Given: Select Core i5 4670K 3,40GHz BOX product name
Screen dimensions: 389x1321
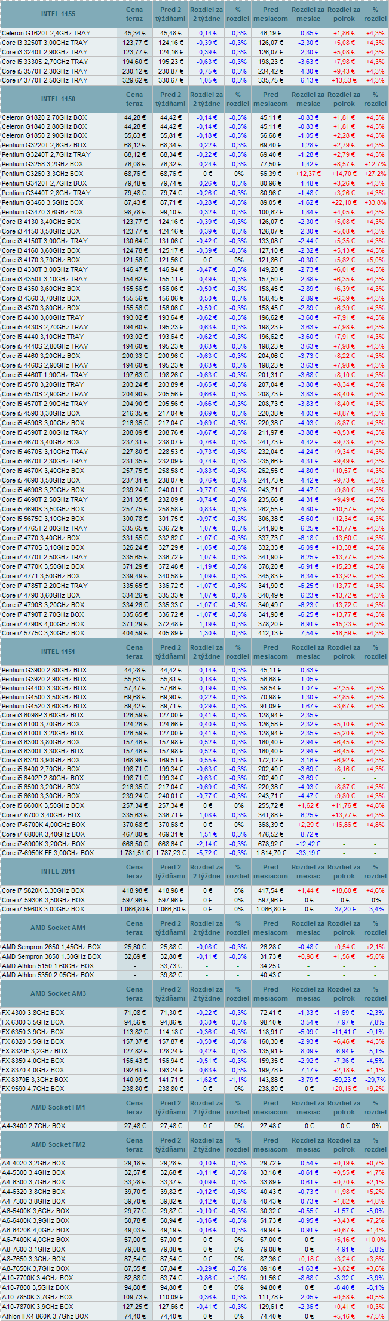Looking at the screenshot, I should [x=43, y=471].
